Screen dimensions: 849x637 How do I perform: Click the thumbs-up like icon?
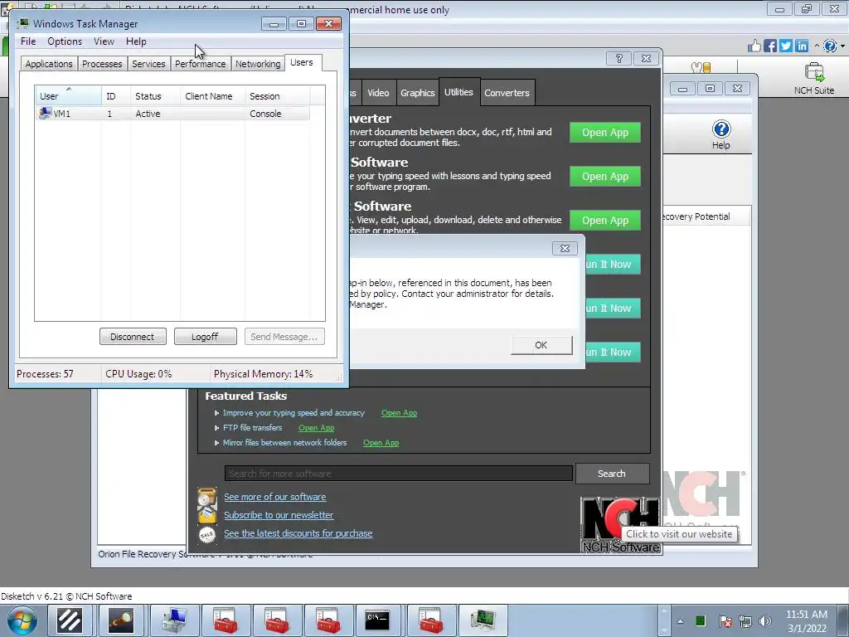754,46
